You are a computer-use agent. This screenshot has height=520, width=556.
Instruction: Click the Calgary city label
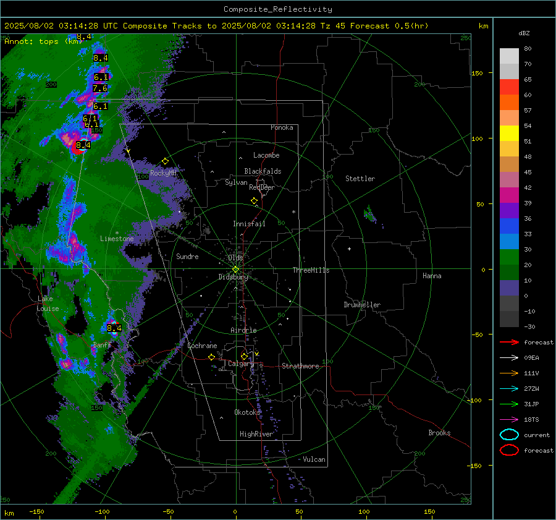pos(241,364)
